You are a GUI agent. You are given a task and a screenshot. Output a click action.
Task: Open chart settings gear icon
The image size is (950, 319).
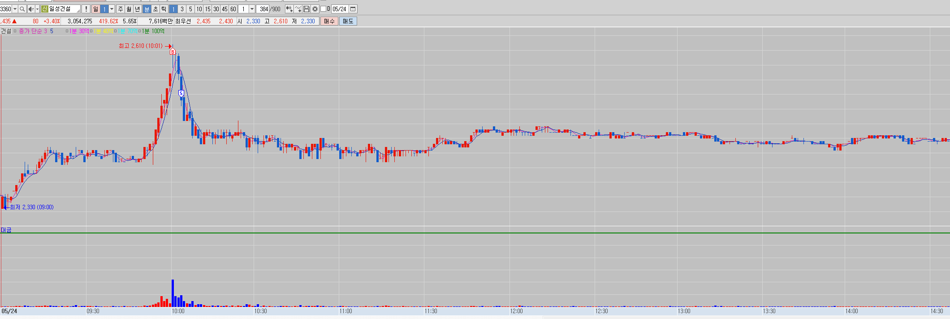315,9
